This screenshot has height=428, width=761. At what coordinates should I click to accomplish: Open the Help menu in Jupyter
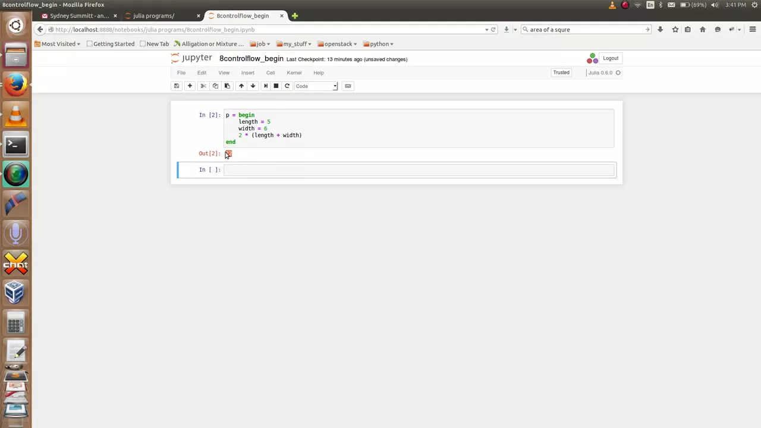click(319, 73)
